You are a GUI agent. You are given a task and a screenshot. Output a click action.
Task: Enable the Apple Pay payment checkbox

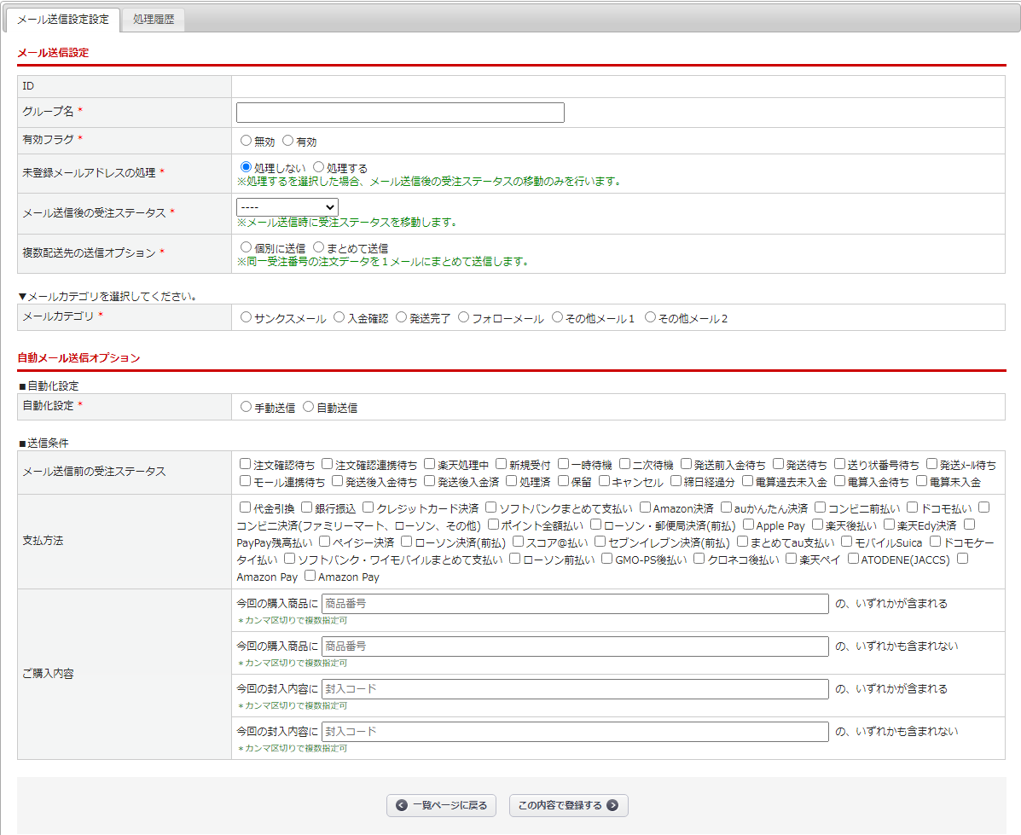point(749,525)
